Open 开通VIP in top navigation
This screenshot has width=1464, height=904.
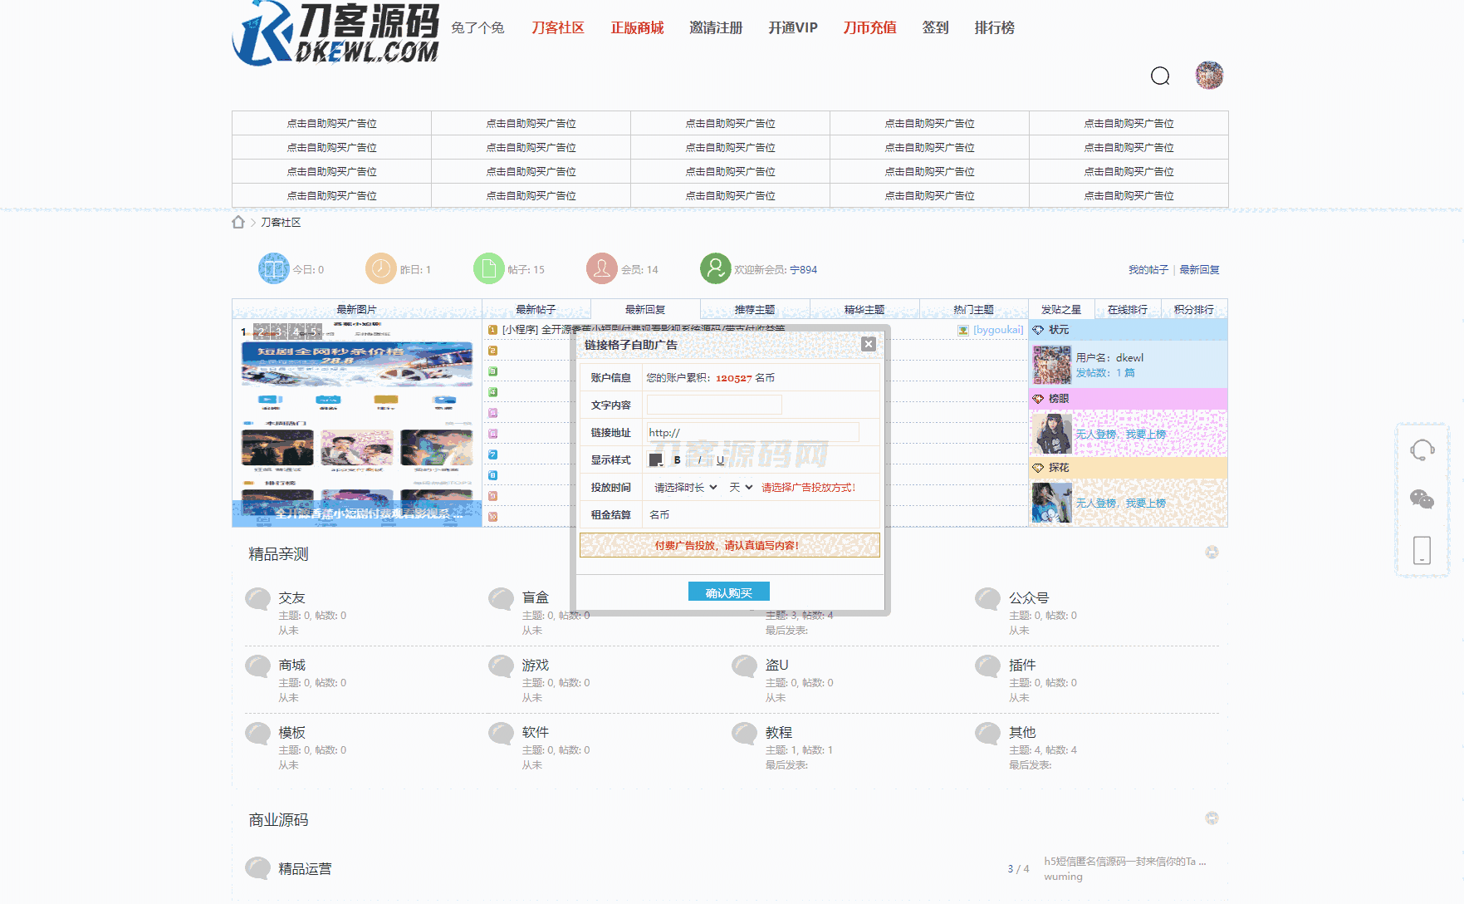[793, 27]
